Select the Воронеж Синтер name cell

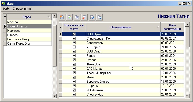123,81
